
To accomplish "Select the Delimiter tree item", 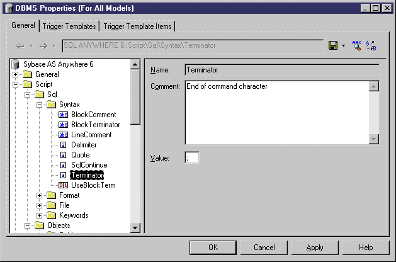I will tap(84, 145).
